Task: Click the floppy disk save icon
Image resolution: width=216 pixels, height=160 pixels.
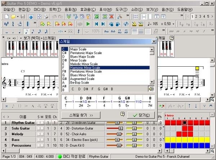Action: 23,17
